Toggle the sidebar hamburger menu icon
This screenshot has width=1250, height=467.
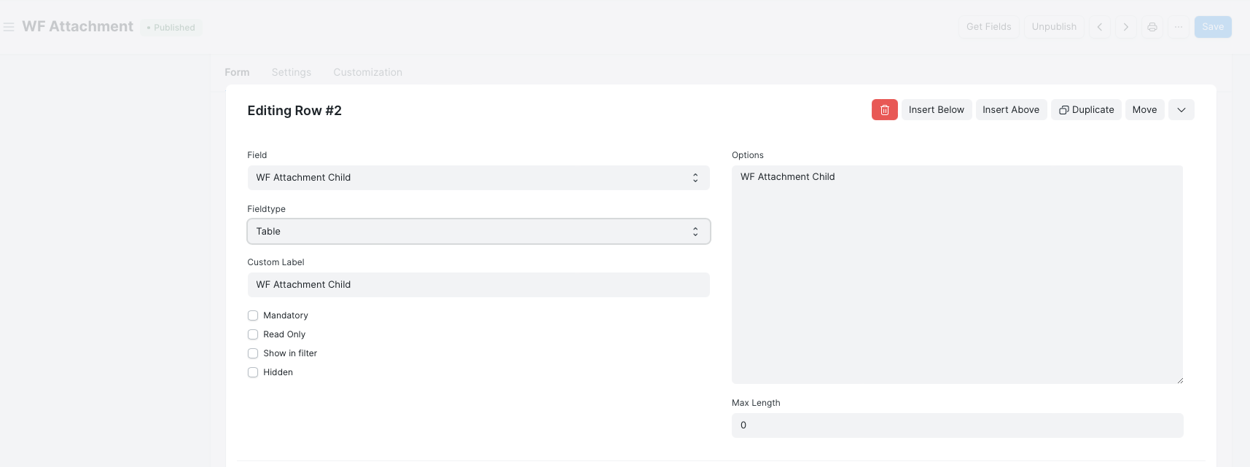(x=9, y=27)
